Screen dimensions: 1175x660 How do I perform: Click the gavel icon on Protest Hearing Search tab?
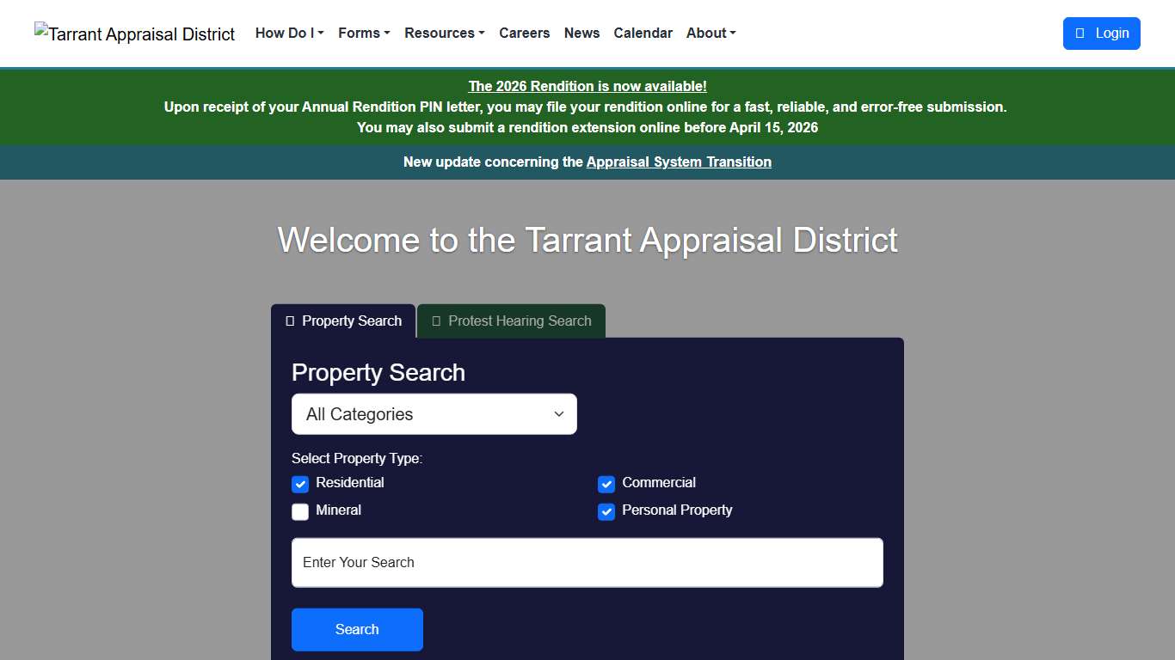point(436,321)
